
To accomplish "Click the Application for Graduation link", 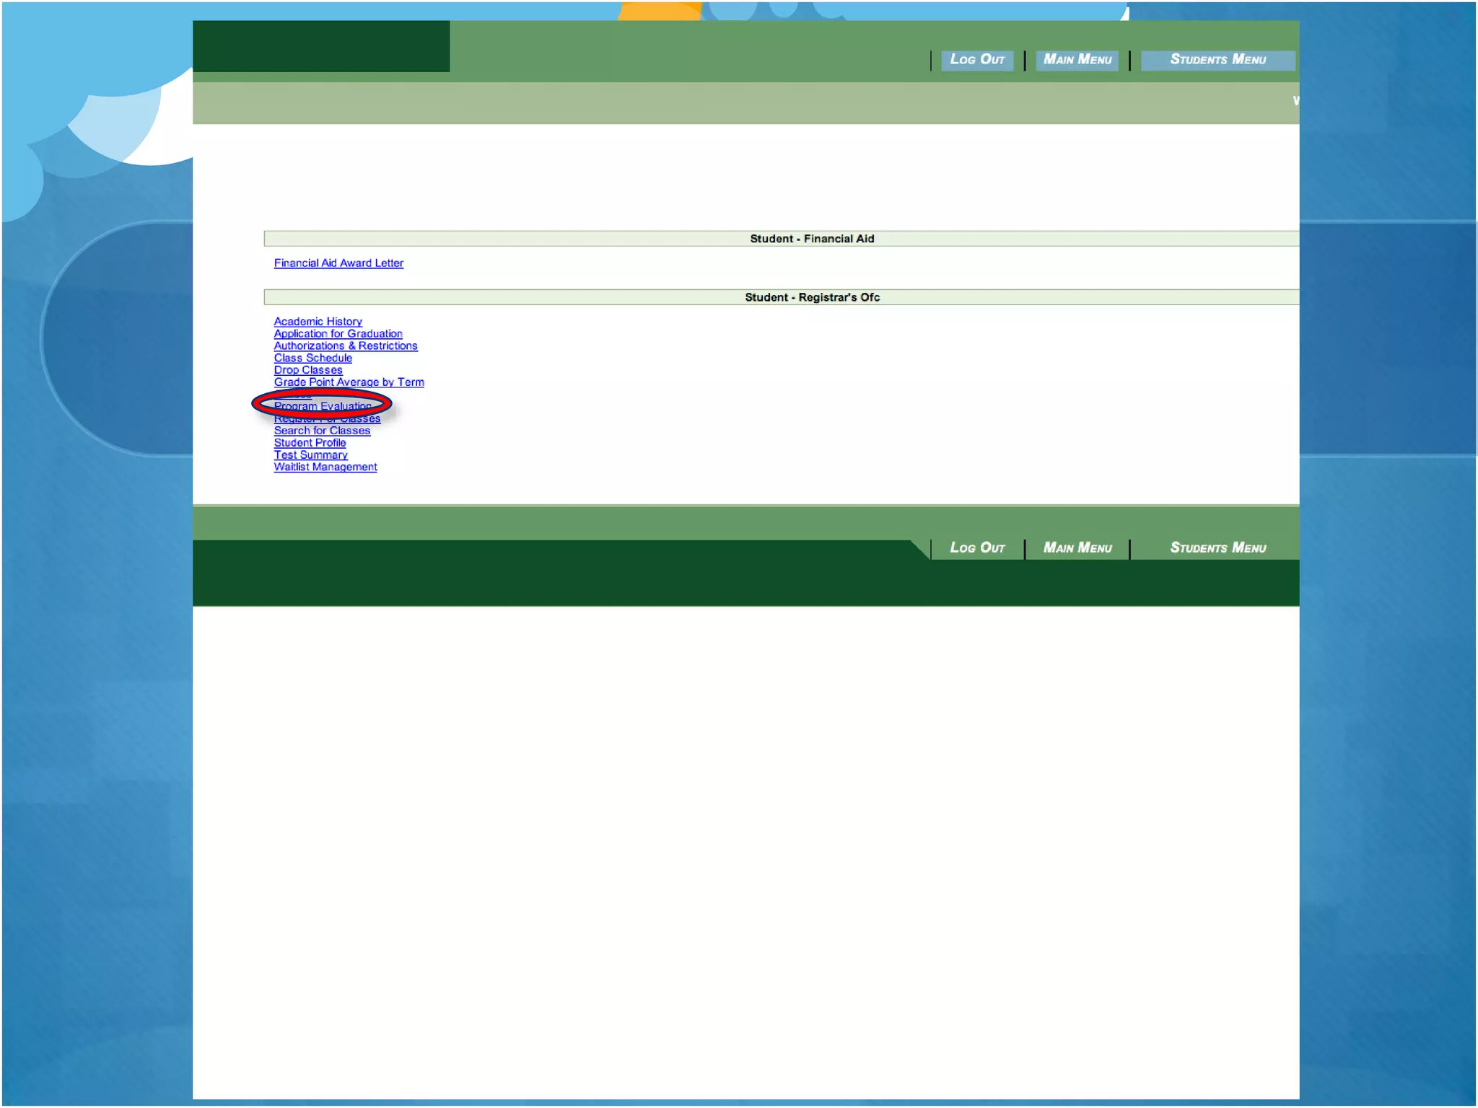I will (x=338, y=334).
